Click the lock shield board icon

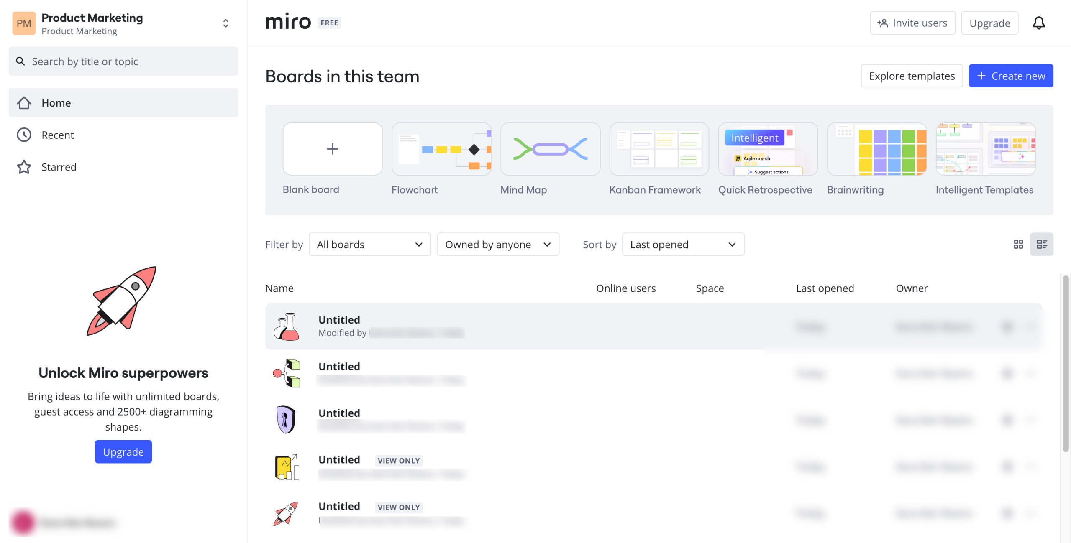(x=287, y=419)
